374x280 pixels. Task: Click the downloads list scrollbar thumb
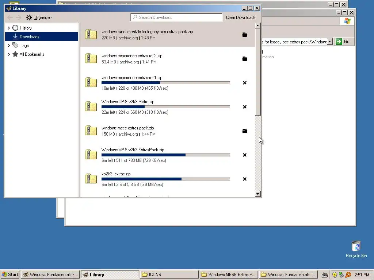(257, 72)
